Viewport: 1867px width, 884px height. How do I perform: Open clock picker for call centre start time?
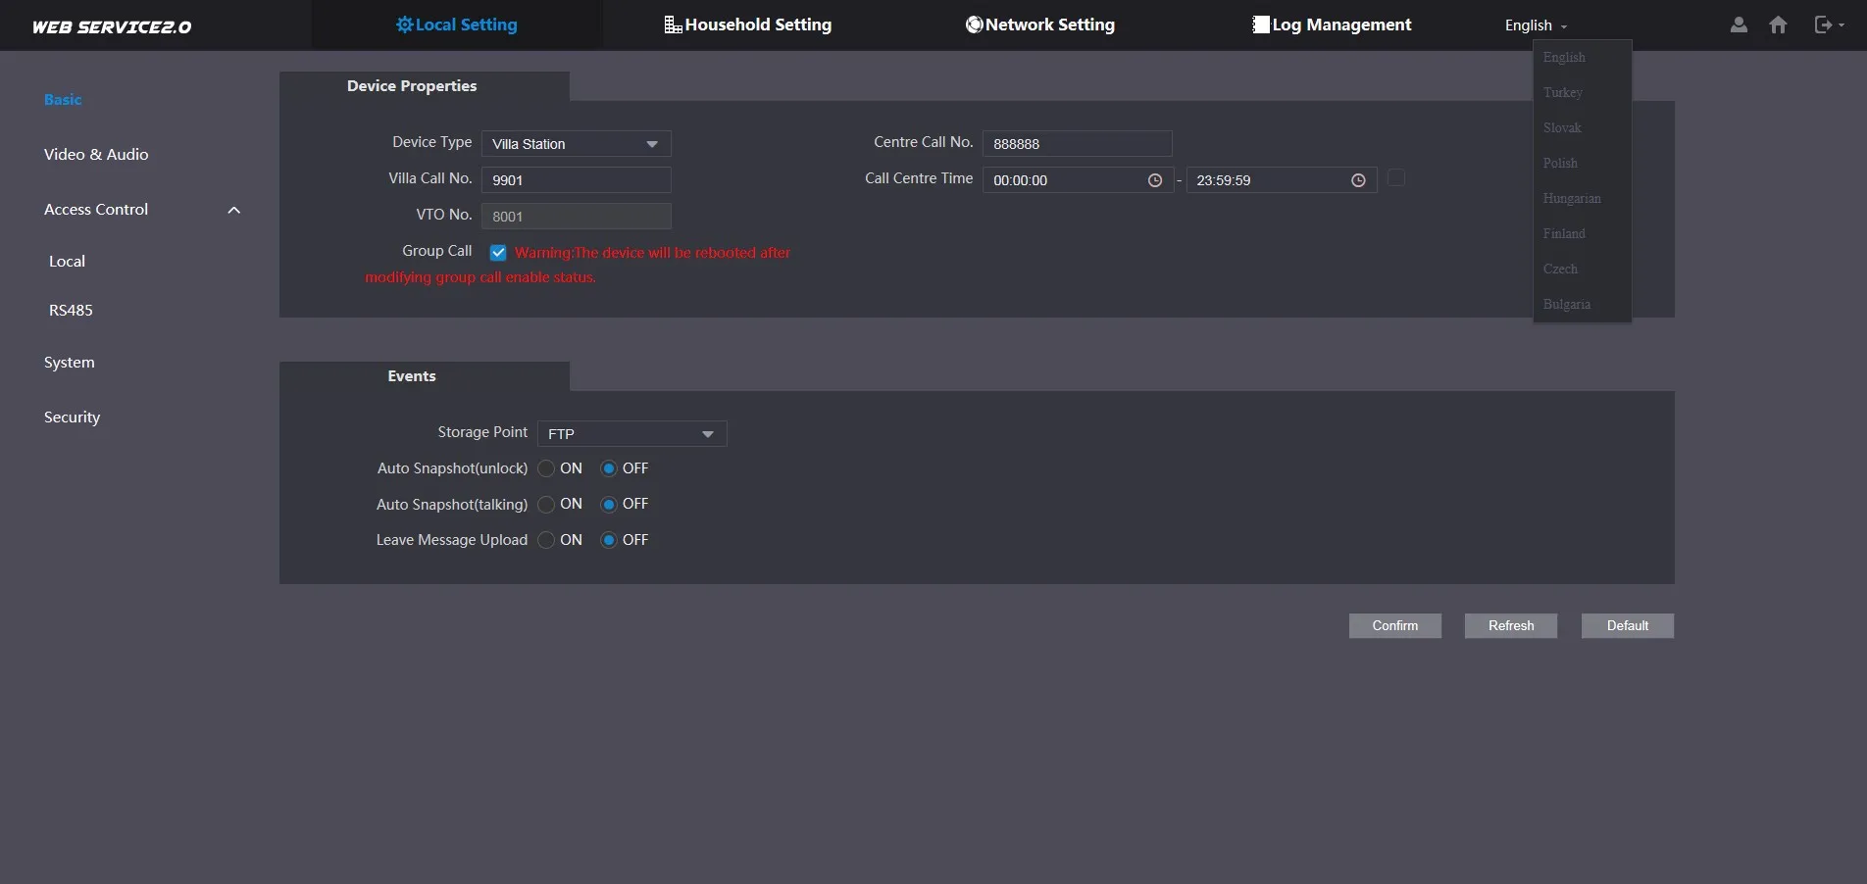pos(1155,180)
